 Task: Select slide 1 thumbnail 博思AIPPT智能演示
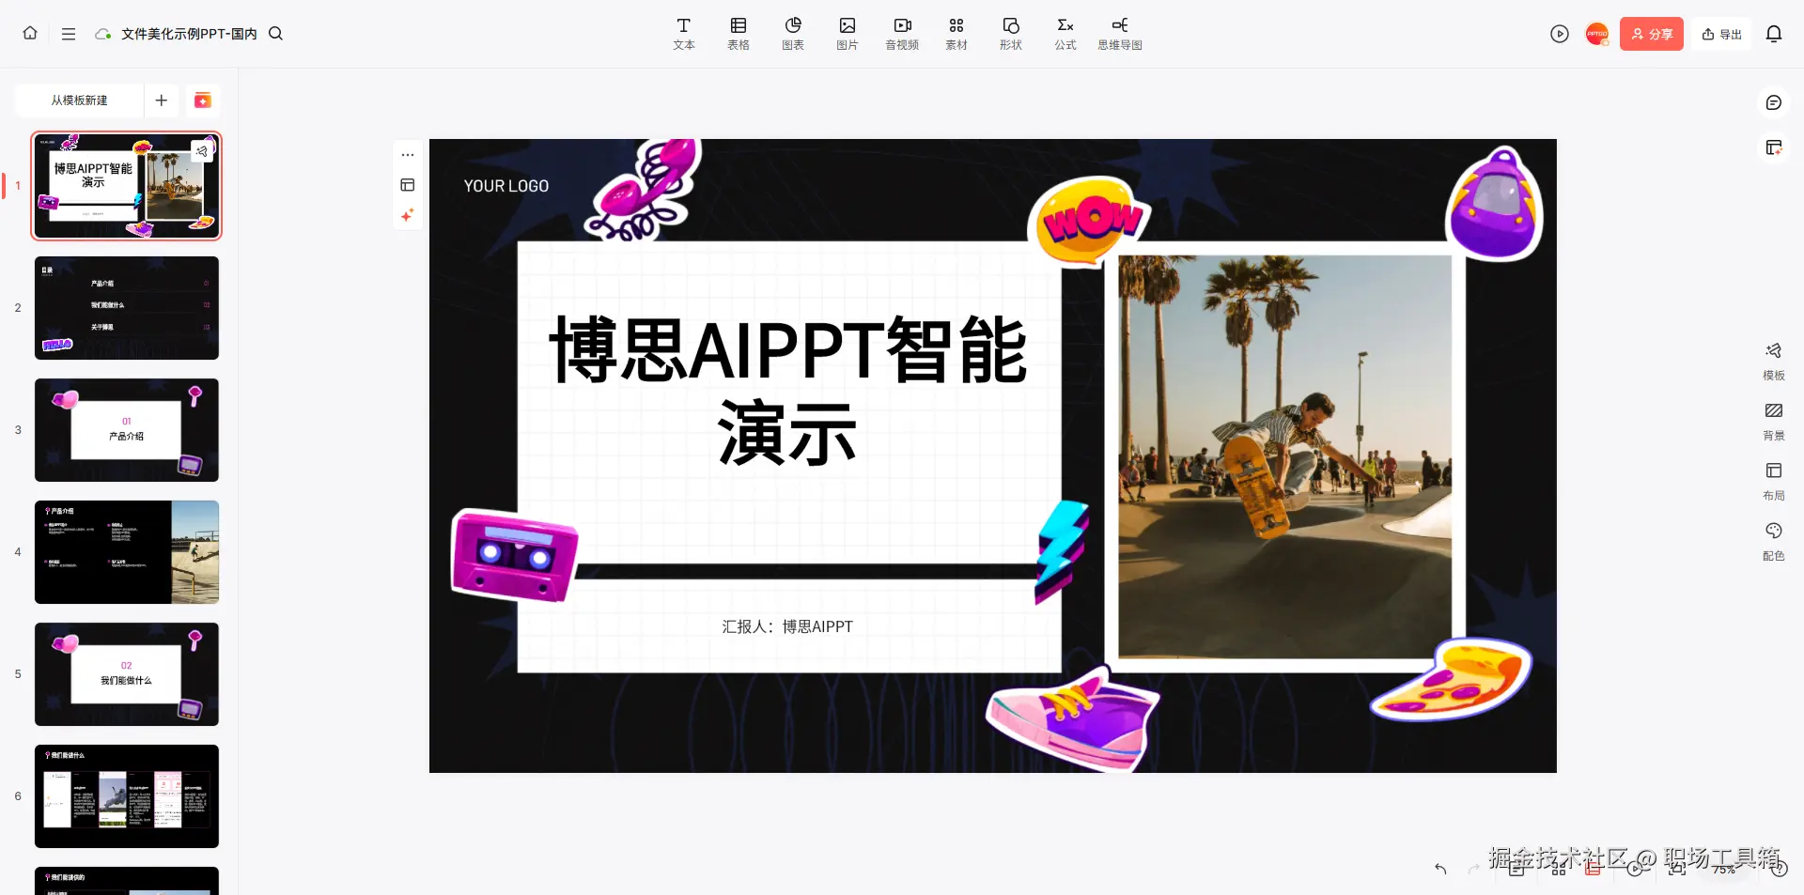coord(127,186)
